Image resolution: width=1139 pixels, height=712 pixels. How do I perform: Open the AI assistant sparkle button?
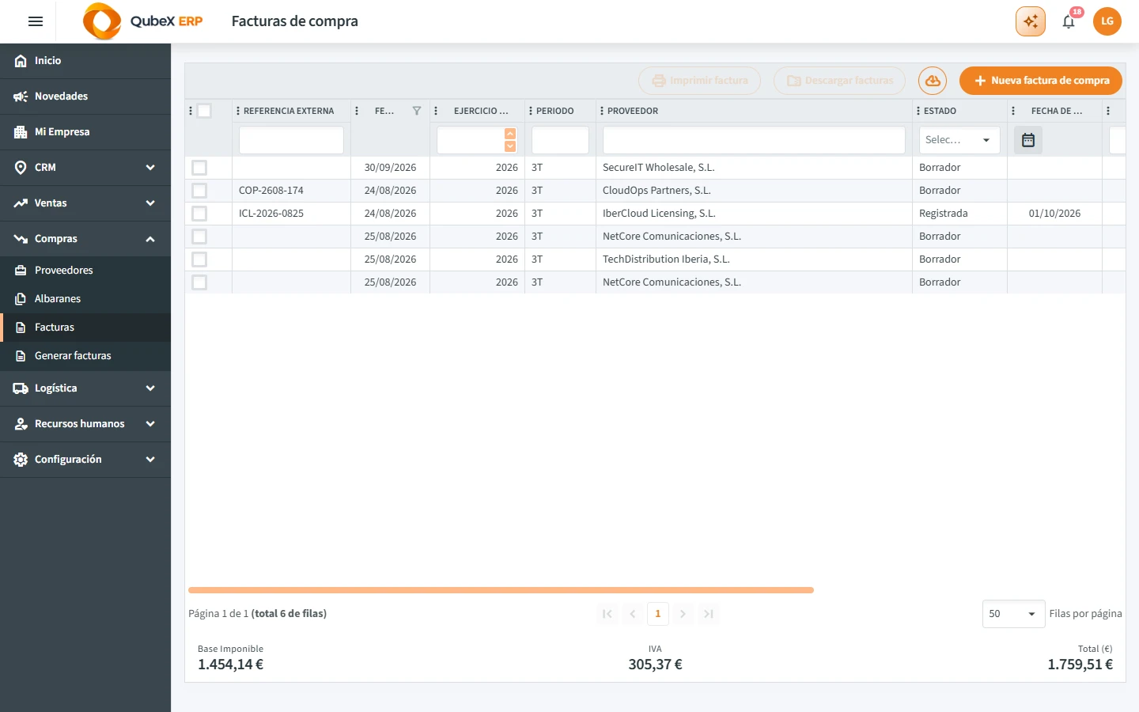point(1031,21)
